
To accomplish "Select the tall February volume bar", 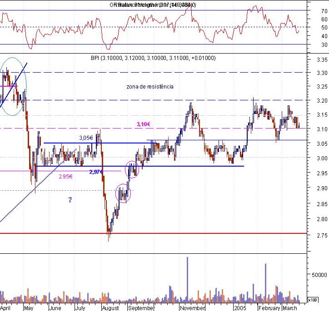I will click(x=266, y=283).
